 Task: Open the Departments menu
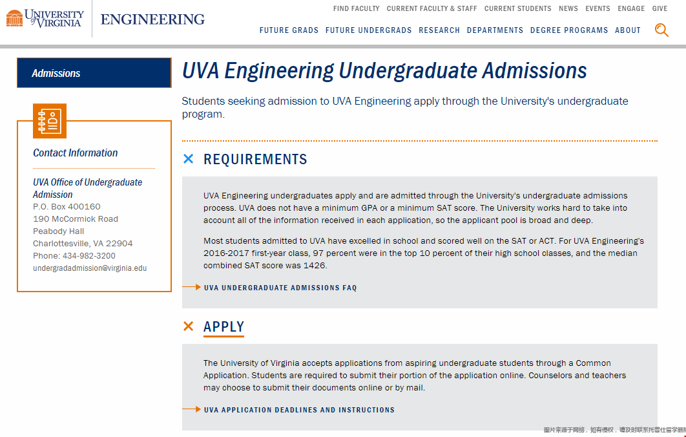pos(495,30)
